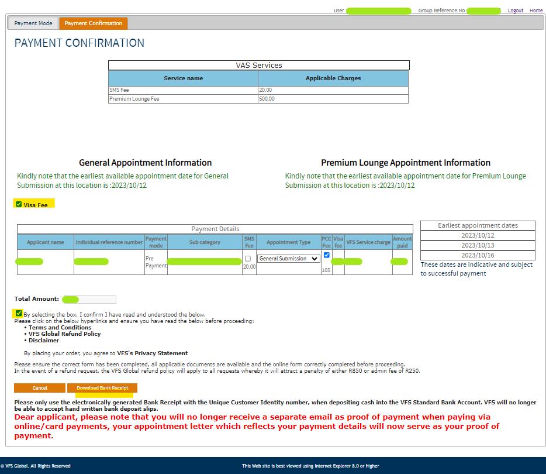546x474 pixels.
Task: Click the Pre Payment mode cell
Action: point(156,262)
